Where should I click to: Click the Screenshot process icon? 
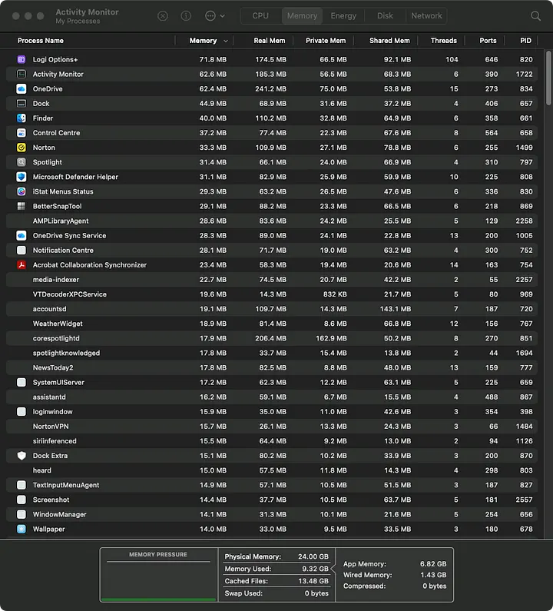pyautogui.click(x=22, y=500)
